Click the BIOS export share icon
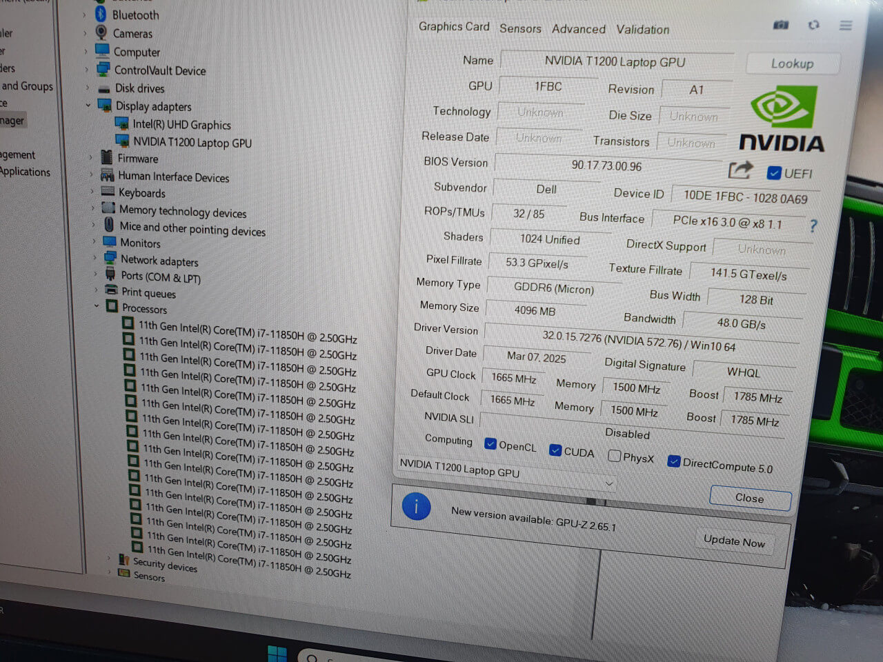883x662 pixels. point(740,170)
